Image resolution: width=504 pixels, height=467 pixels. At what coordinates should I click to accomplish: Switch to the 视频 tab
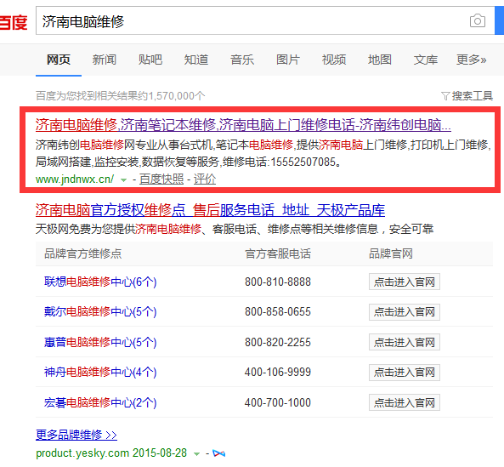[334, 60]
